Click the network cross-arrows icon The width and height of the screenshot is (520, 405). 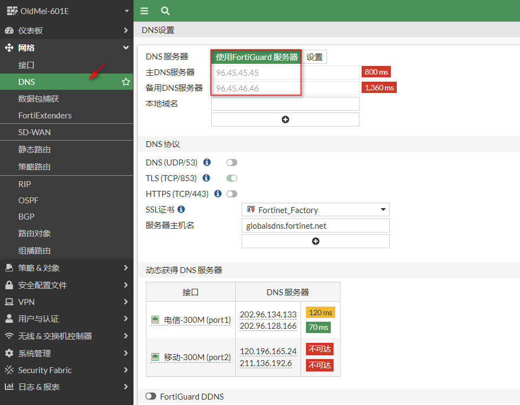9,48
